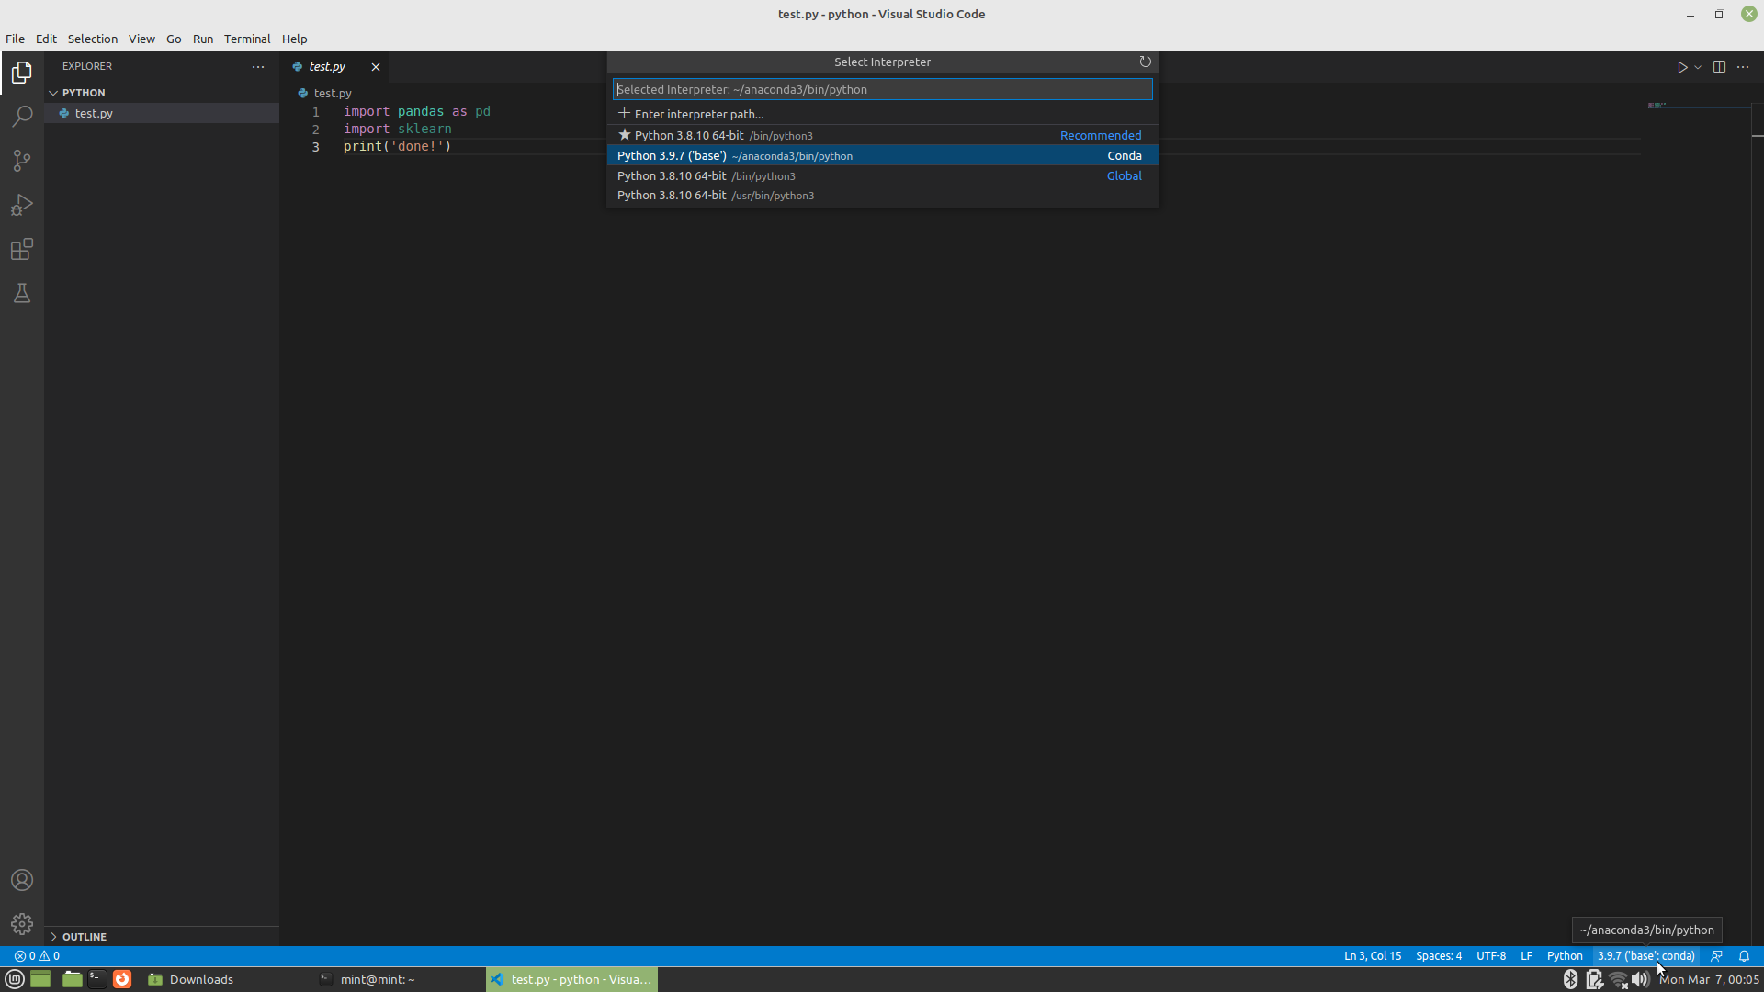Open the Testing flask view
Image resolution: width=1764 pixels, height=992 pixels.
(22, 293)
